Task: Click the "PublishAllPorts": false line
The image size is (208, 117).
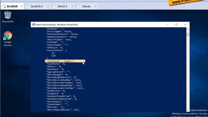Action: [62, 34]
